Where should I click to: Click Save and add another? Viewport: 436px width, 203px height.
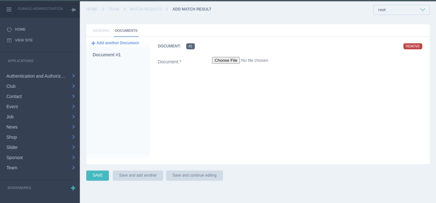pos(138,176)
